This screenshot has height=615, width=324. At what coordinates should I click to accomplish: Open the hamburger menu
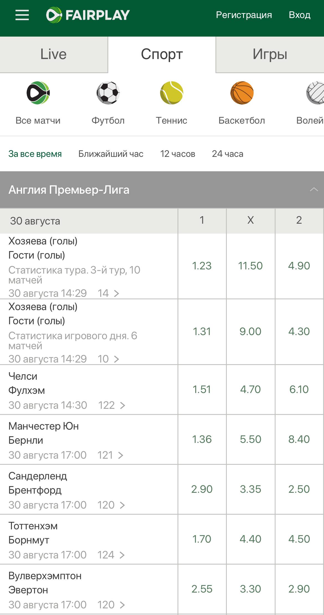[22, 15]
